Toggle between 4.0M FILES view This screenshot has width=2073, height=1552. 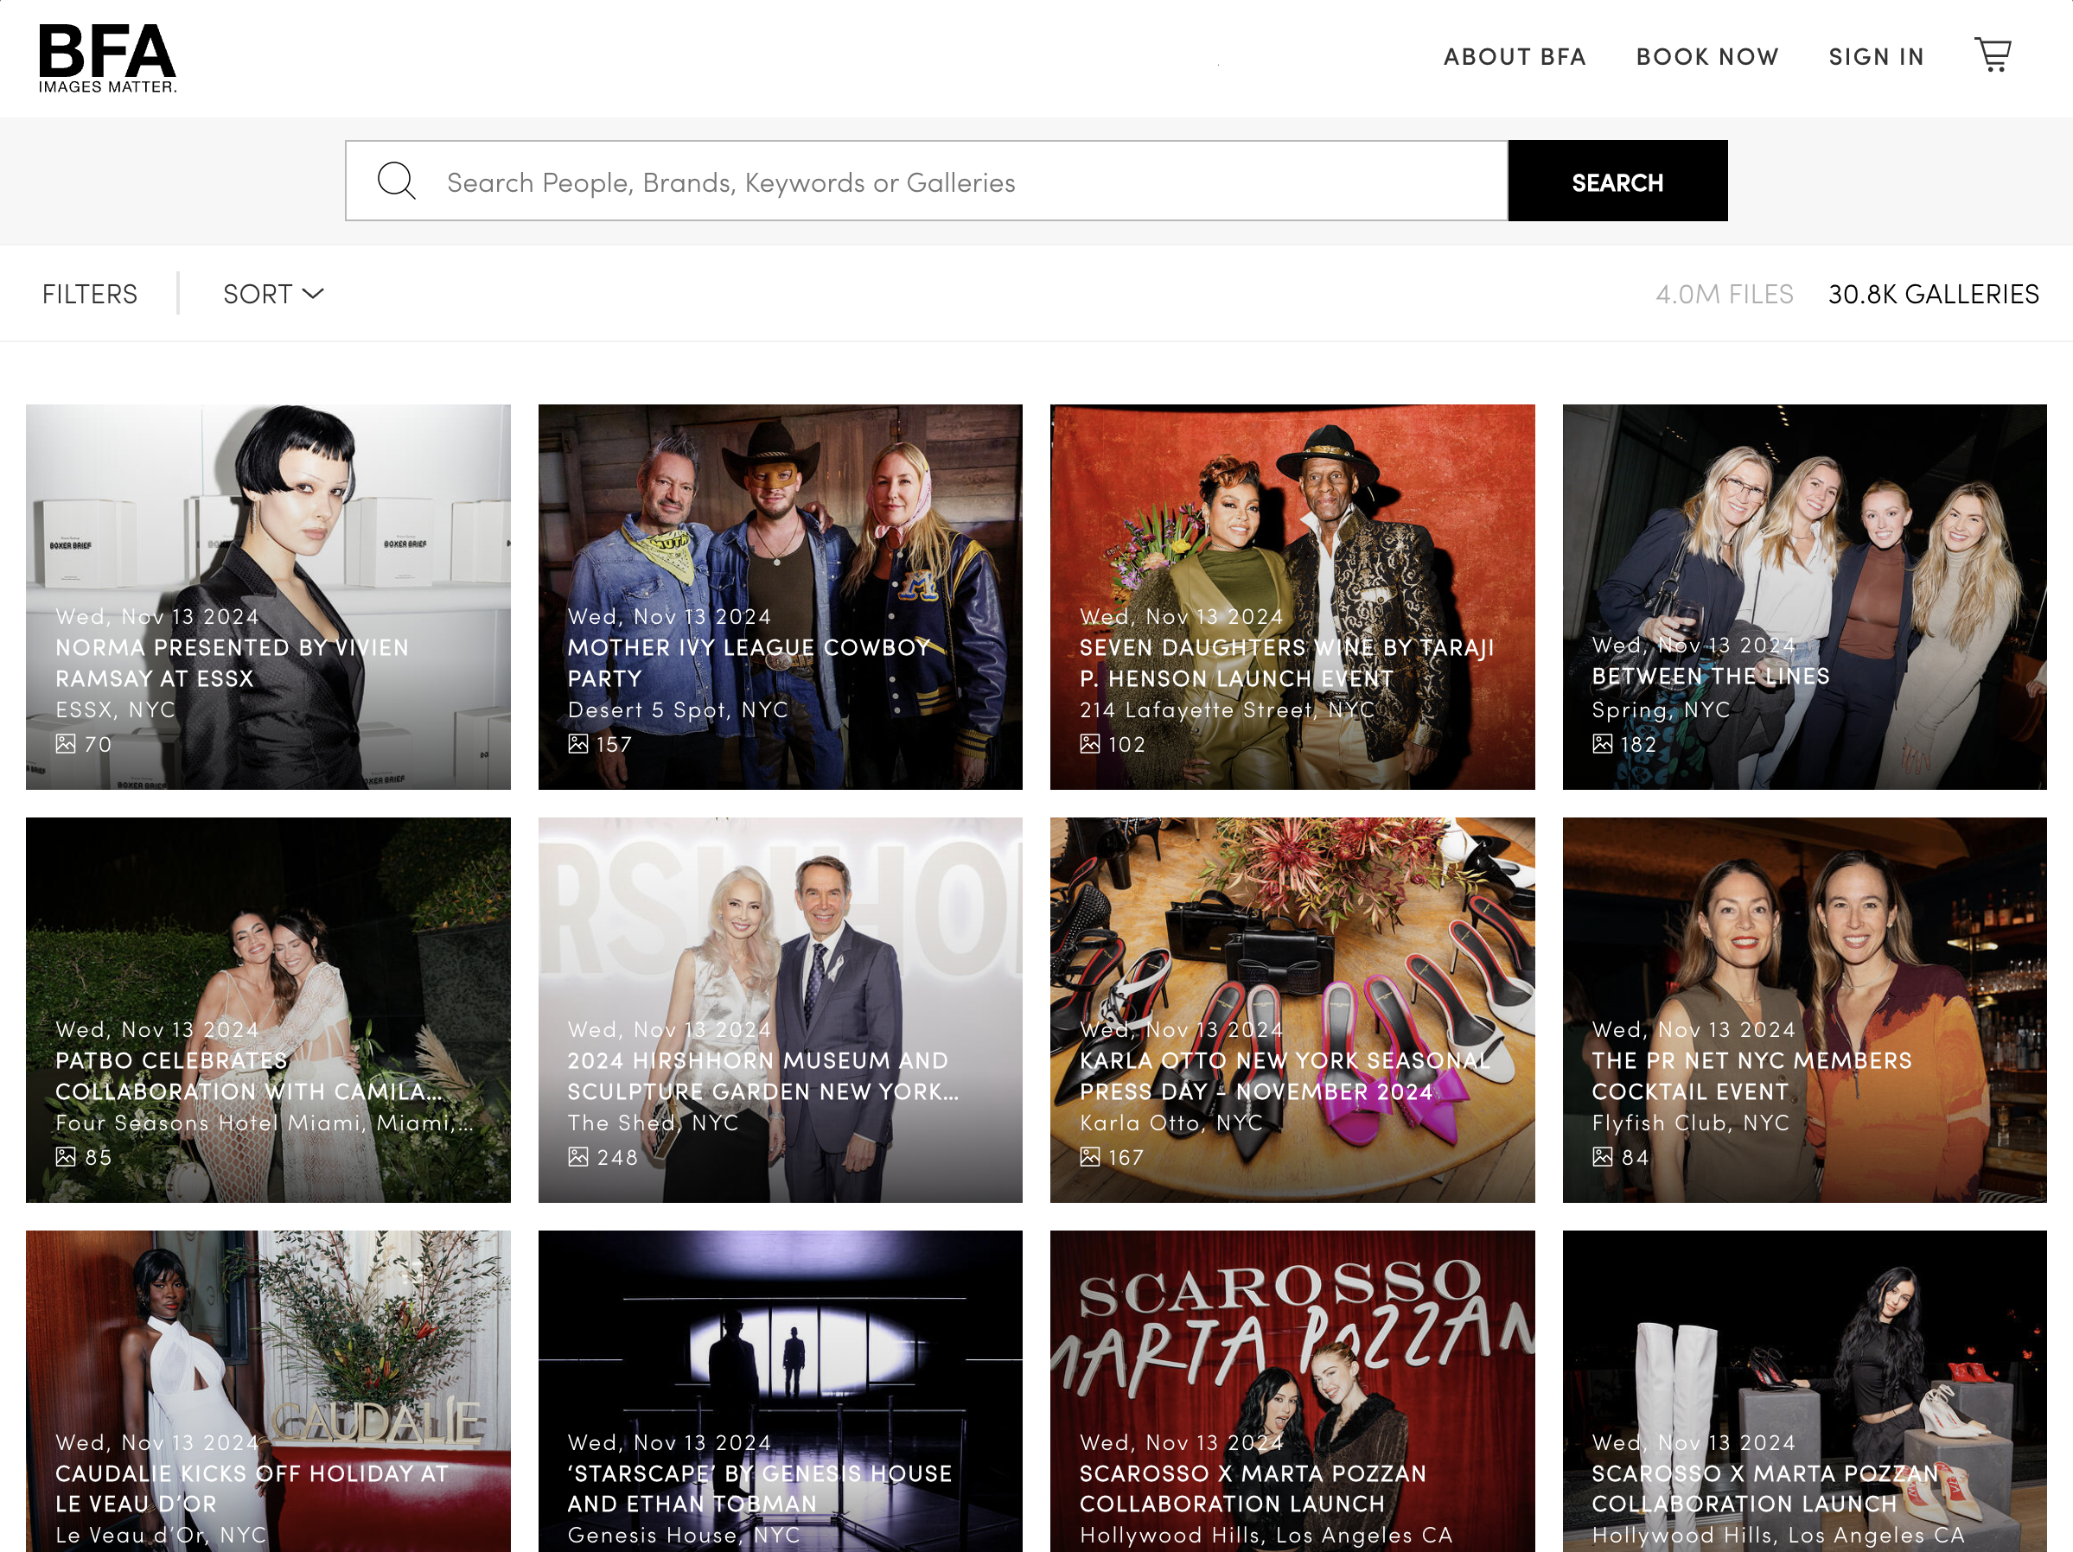[x=1724, y=292]
